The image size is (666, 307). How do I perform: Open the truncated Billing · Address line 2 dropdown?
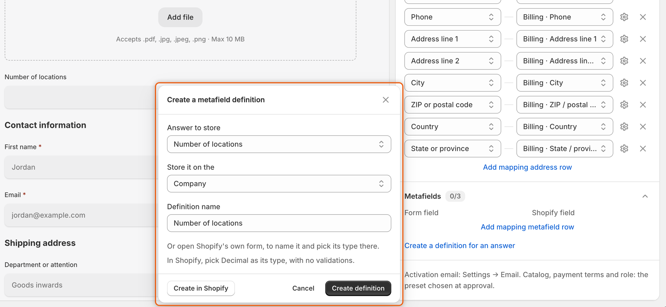[564, 61]
